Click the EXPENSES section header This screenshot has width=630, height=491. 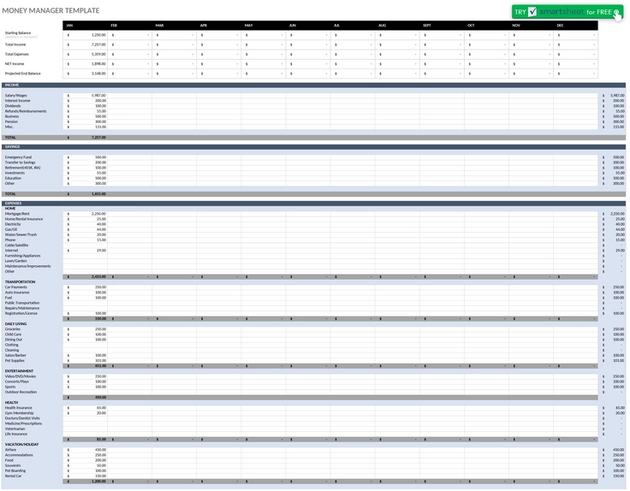pos(313,204)
